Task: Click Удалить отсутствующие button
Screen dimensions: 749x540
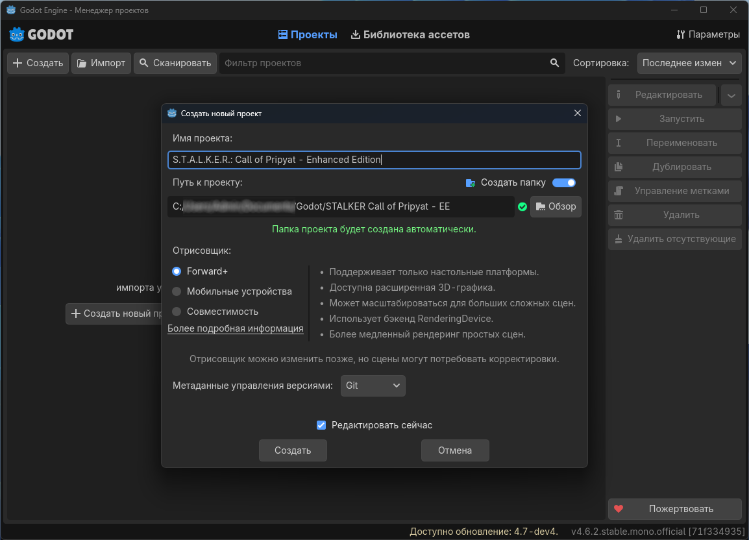Action: click(675, 239)
